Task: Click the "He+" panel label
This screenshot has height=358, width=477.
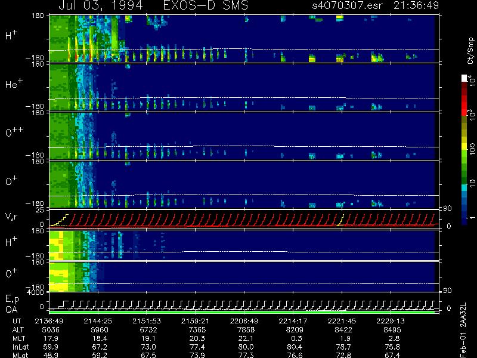Action: 14,84
